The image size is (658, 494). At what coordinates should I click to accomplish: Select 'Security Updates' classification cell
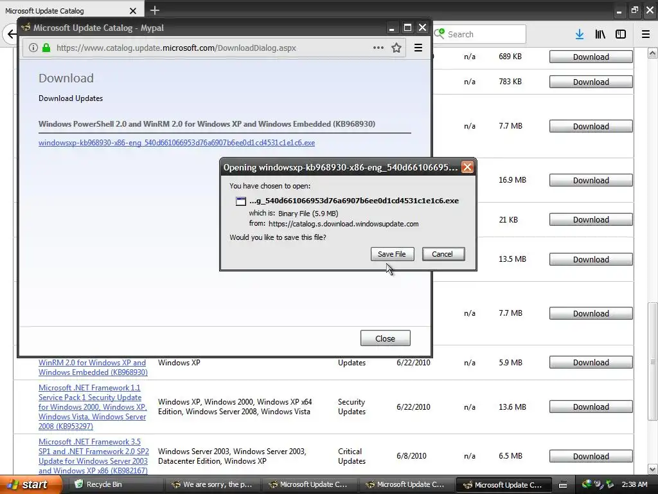click(351, 407)
